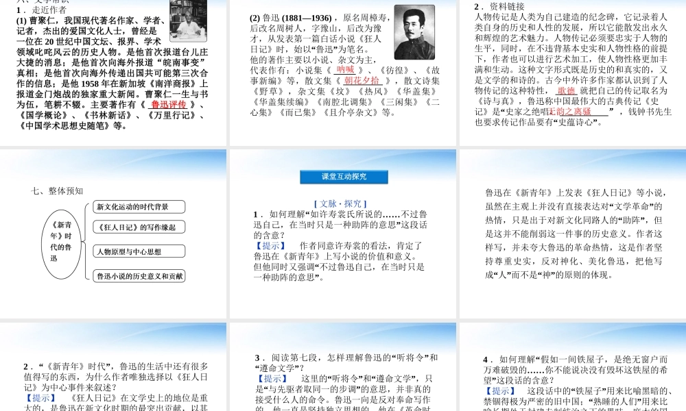Viewport: 686px width, 411px height.
Task: Select the 人物原型与中心思想 diagram box
Action: click(x=139, y=251)
